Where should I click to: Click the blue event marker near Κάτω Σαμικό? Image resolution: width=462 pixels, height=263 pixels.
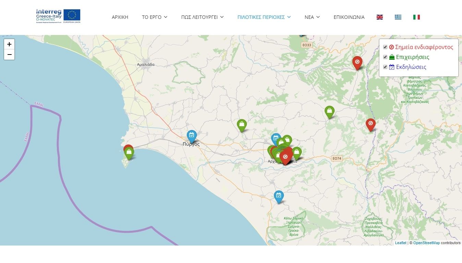(x=279, y=196)
